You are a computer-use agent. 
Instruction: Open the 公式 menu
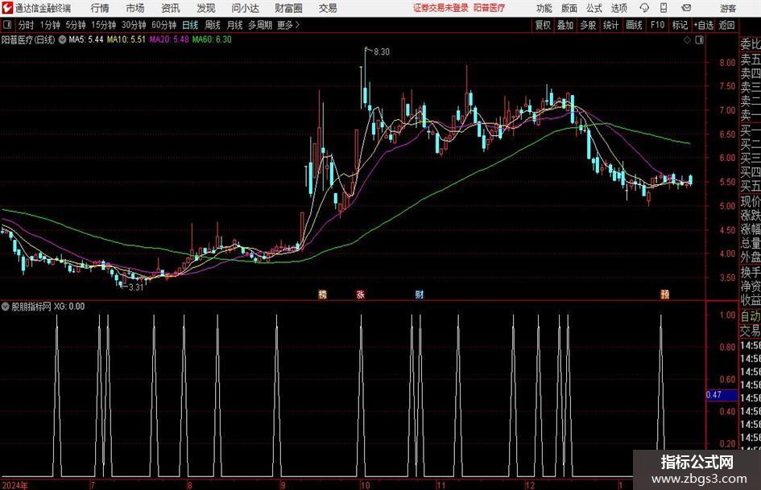click(x=594, y=8)
